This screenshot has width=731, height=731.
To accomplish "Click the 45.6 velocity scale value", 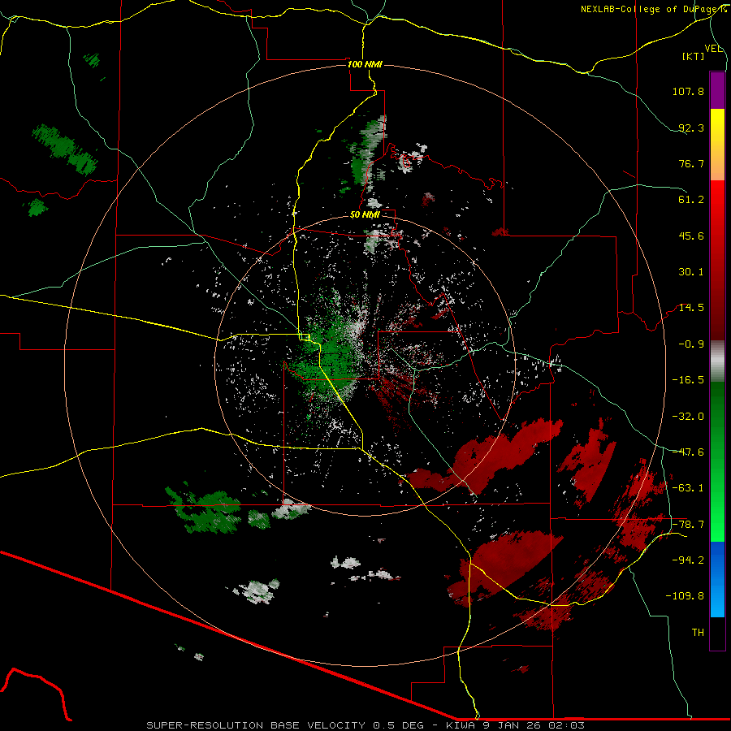I will pyautogui.click(x=691, y=236).
